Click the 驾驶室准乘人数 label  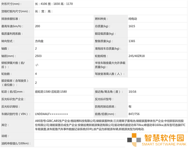coord(110,74)
